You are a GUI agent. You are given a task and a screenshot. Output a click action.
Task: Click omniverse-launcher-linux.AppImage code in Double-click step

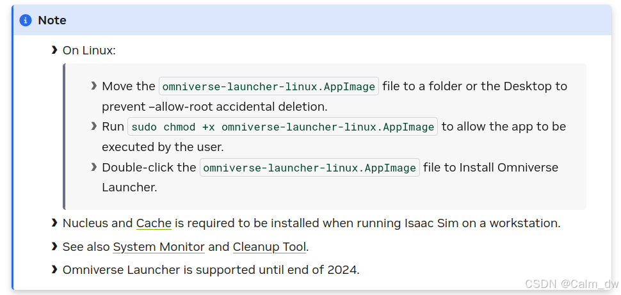pos(310,168)
